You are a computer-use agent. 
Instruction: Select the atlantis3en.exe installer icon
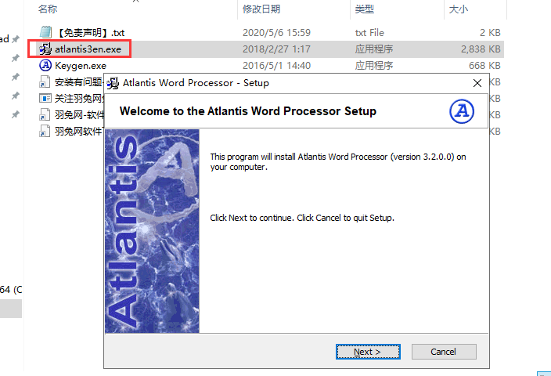pos(45,49)
